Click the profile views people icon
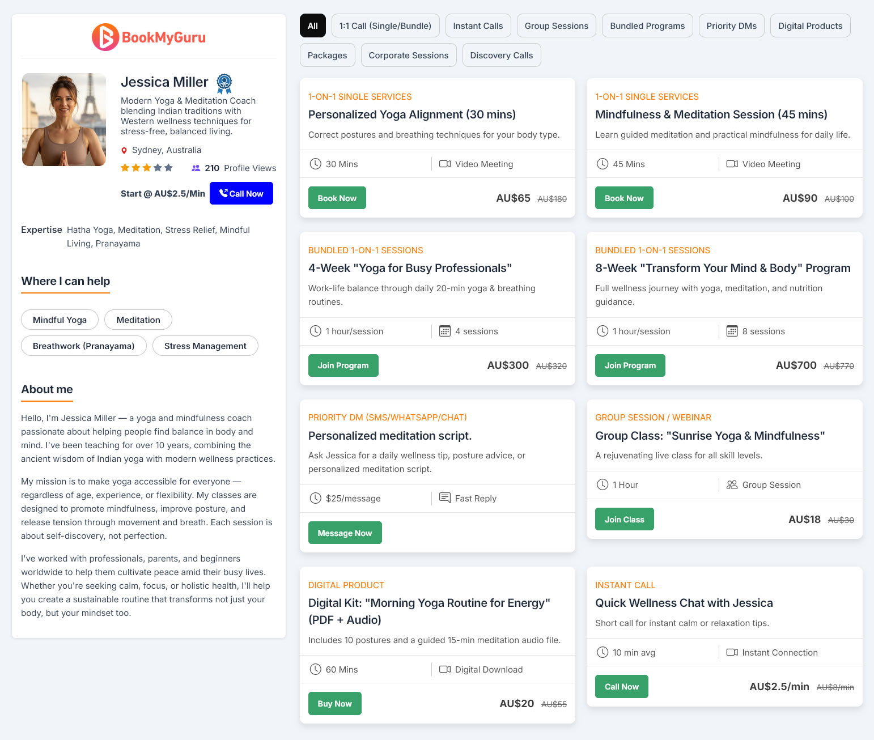 pyautogui.click(x=196, y=168)
